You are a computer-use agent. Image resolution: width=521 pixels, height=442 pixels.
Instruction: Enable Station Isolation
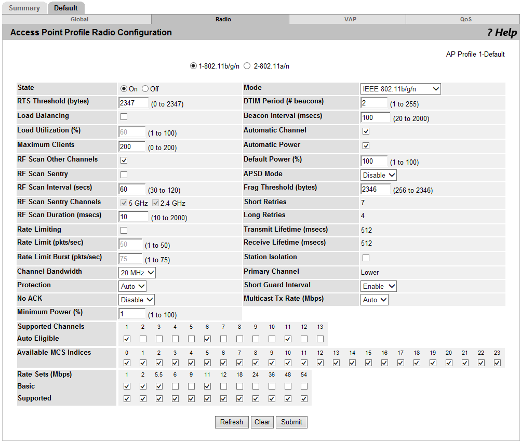[x=366, y=258]
